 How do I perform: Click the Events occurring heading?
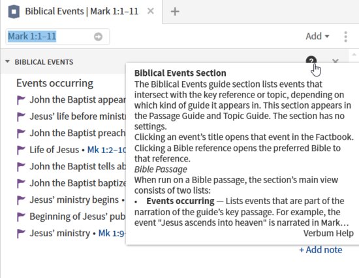coord(55,83)
